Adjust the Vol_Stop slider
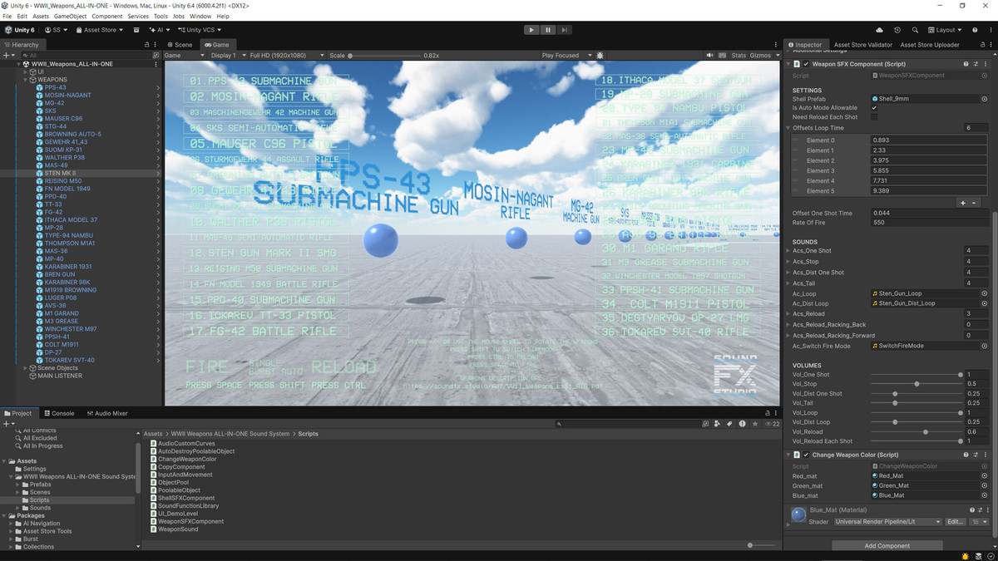This screenshot has width=998, height=561. [916, 384]
